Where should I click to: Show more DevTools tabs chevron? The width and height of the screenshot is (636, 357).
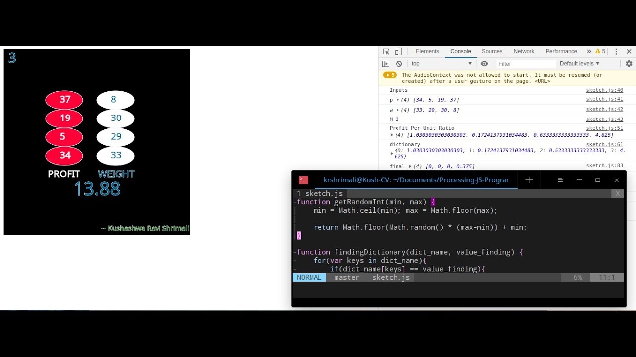click(x=589, y=51)
